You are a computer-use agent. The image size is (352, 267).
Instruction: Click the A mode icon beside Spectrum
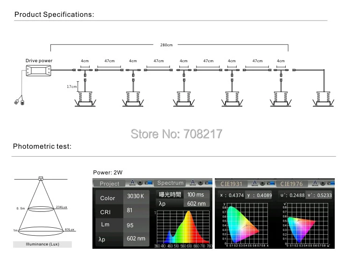tap(193, 183)
